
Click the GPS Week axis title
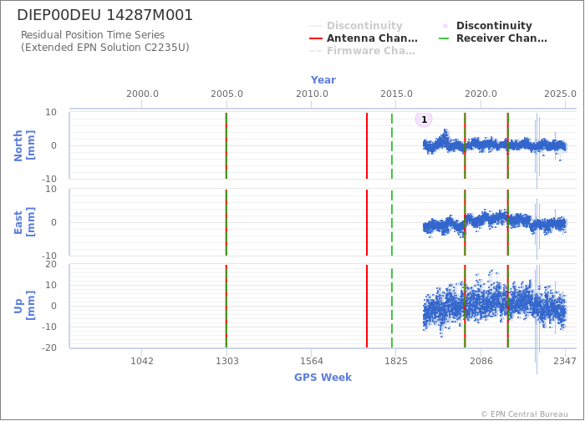323,377
